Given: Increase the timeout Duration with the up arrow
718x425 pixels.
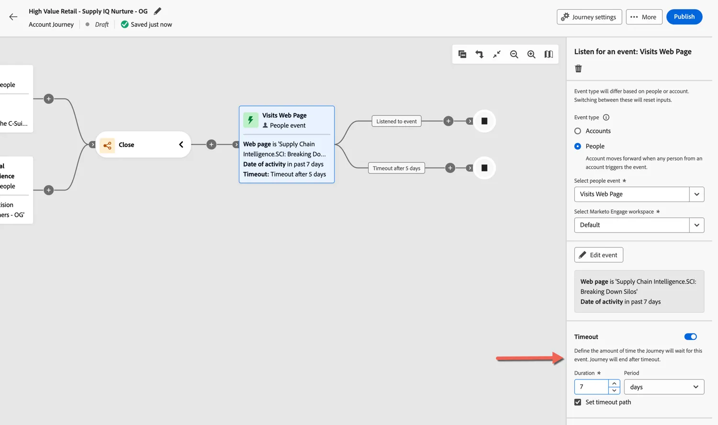Looking at the screenshot, I should (614, 383).
